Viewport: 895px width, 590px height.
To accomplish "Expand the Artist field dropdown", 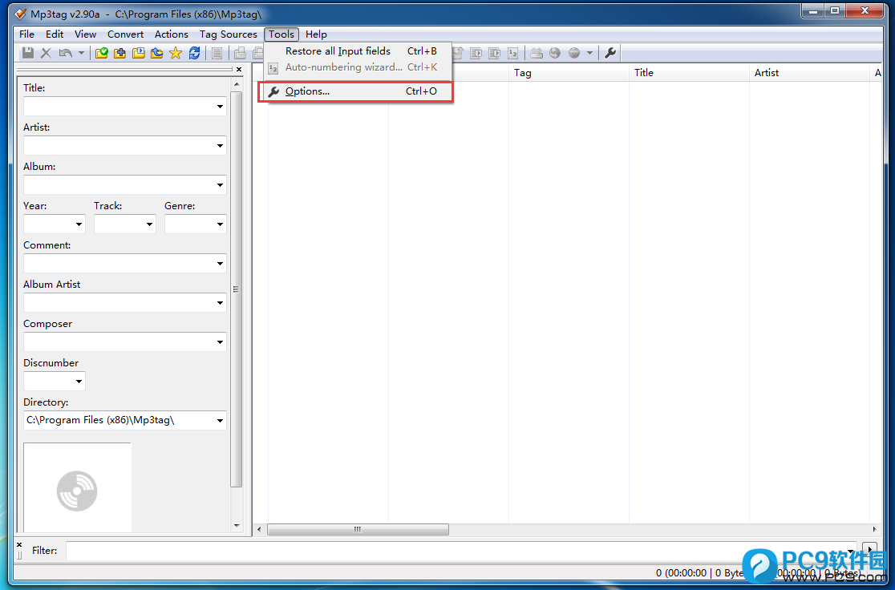I will tap(220, 146).
